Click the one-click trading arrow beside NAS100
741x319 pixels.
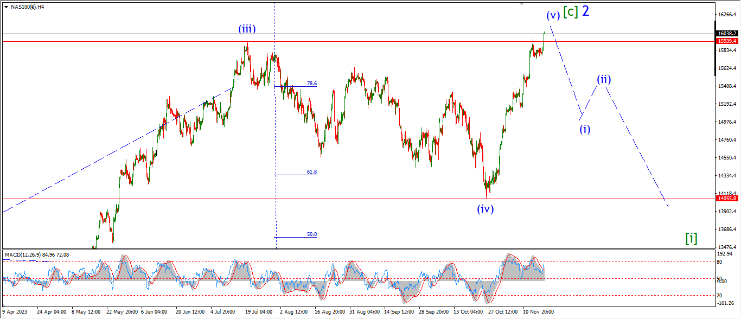(6, 7)
